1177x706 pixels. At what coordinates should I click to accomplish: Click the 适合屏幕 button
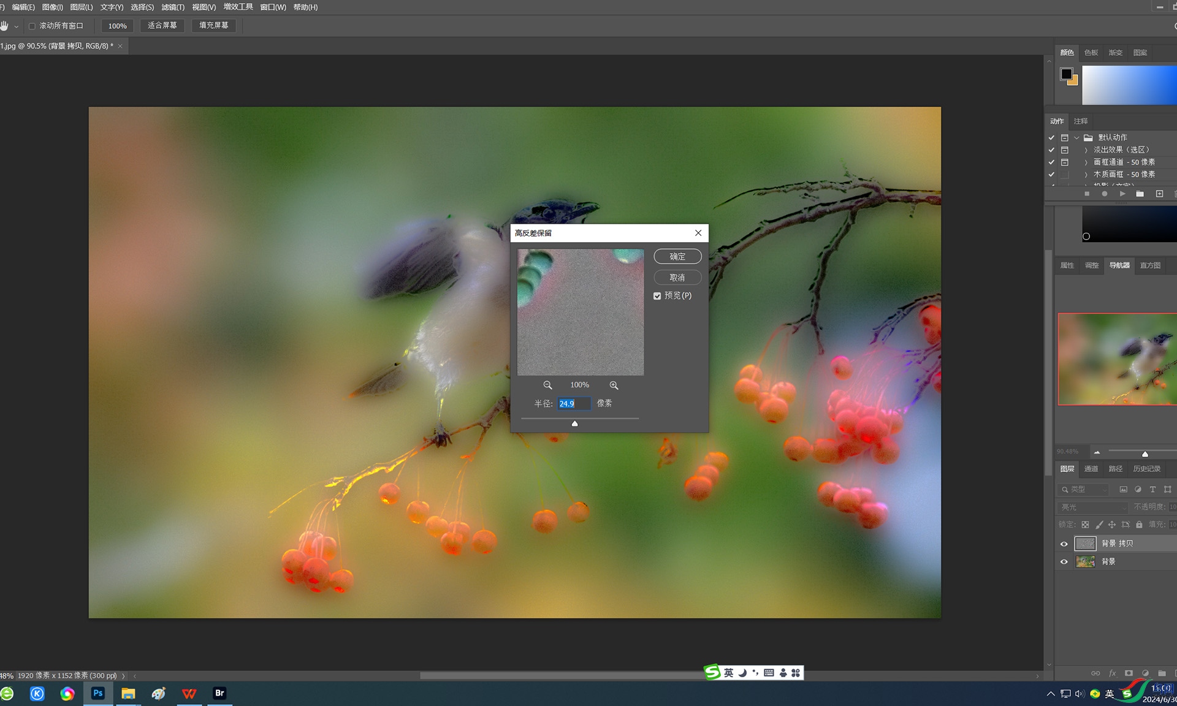pos(162,26)
